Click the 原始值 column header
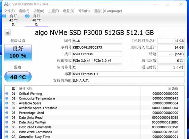The height and width of the screenshot is (139, 189). tap(173, 89)
